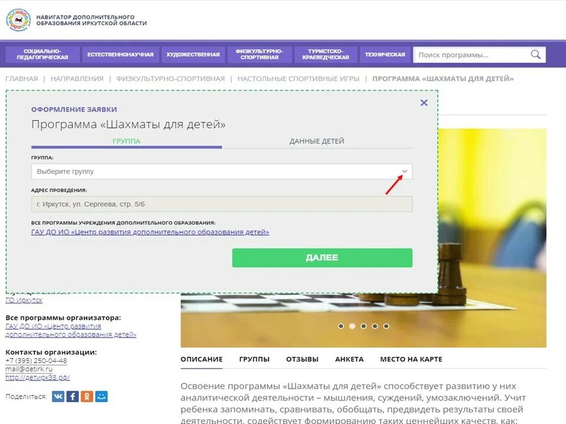Select the fifth slideshow dot
566x424 pixels.
click(386, 326)
